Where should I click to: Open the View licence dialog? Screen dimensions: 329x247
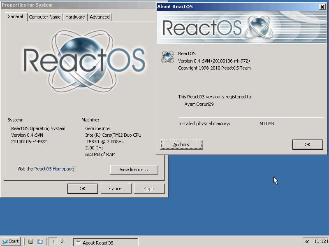[134, 170]
